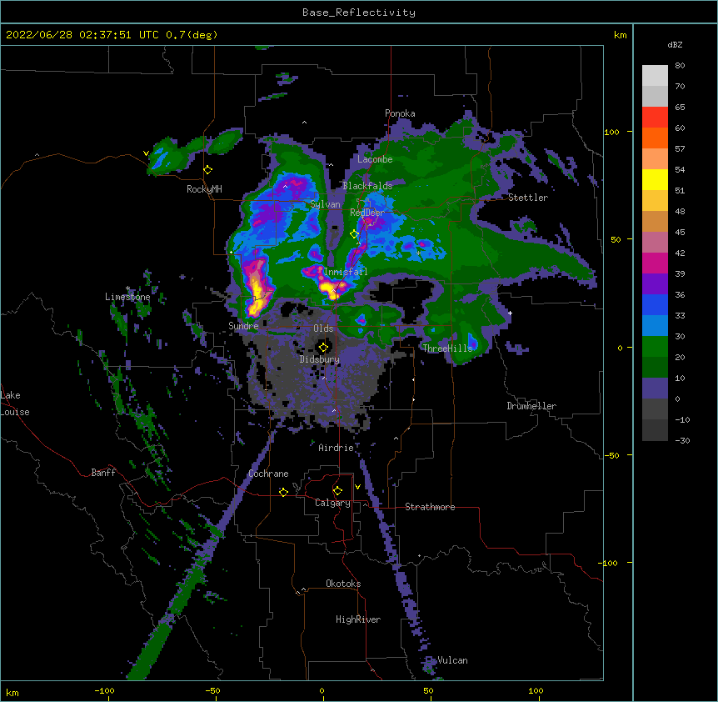Click the Sylvan label
This screenshot has height=702, width=718.
tap(325, 204)
